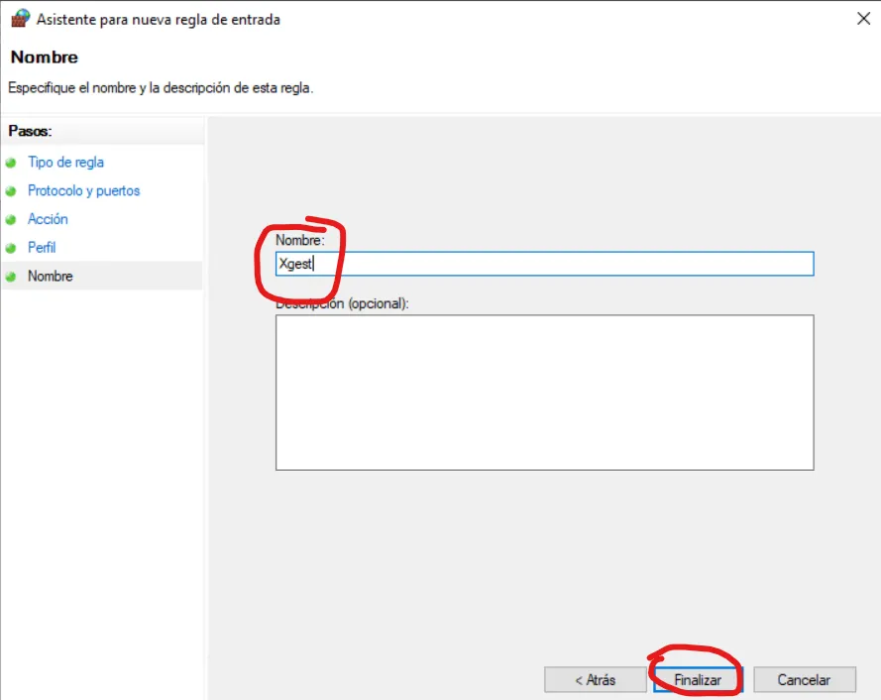Click the green bullet beside Perfil

point(11,248)
